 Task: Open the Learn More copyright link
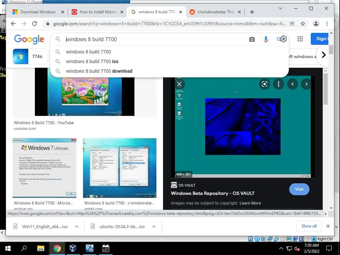[250, 203]
